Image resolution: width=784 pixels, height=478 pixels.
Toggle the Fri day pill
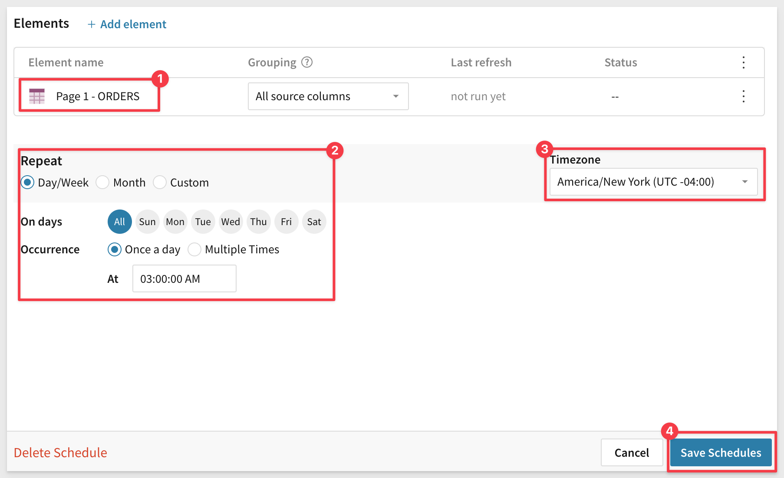287,222
